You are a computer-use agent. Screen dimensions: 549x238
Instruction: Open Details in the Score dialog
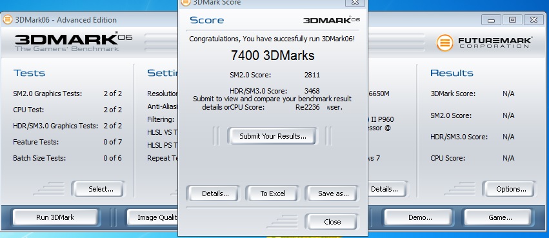click(215, 193)
